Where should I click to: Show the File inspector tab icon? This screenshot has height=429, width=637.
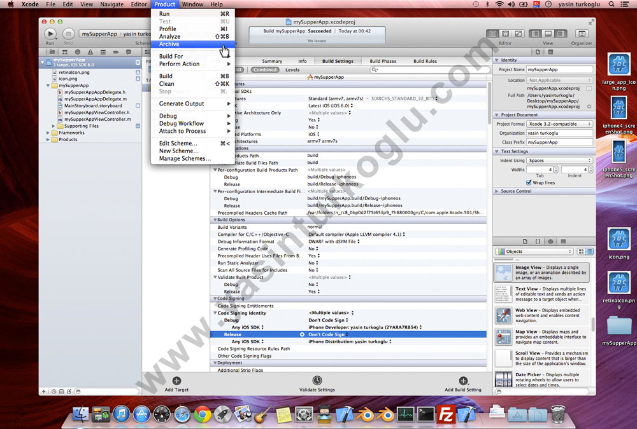[538, 52]
